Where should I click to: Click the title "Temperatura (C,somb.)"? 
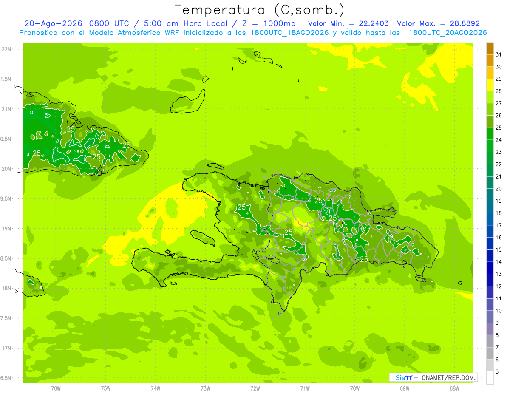tap(260, 10)
